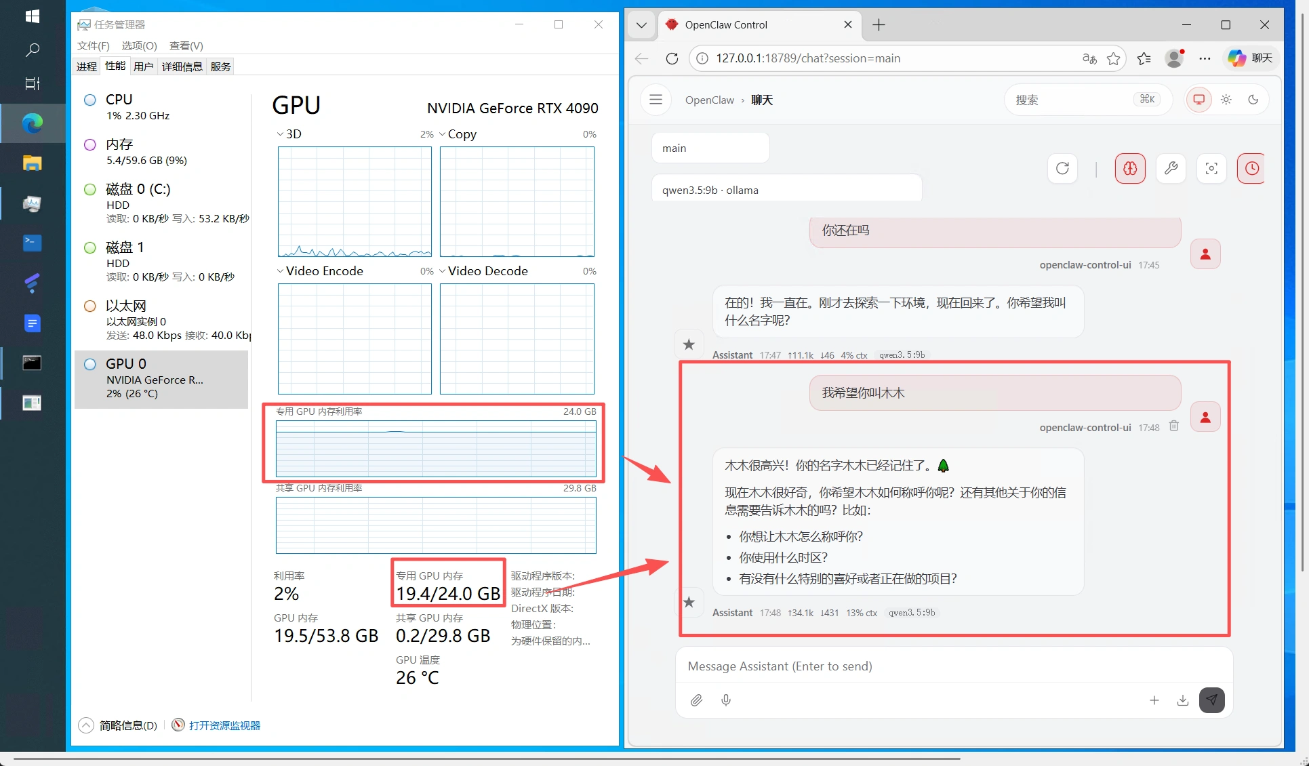The width and height of the screenshot is (1309, 766).
Task: Open 选项(O) menu in Task Manager
Action: pos(139,45)
